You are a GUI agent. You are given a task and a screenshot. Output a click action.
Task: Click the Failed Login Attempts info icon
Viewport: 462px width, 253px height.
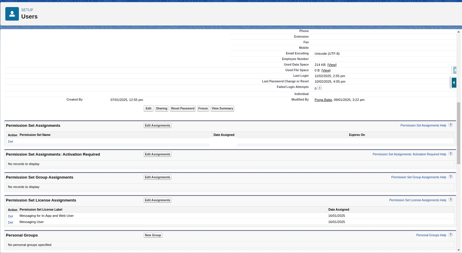coord(320,88)
